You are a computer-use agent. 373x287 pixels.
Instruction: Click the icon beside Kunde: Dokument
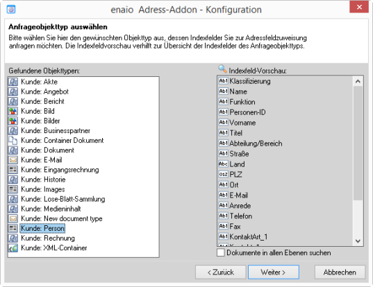point(13,150)
